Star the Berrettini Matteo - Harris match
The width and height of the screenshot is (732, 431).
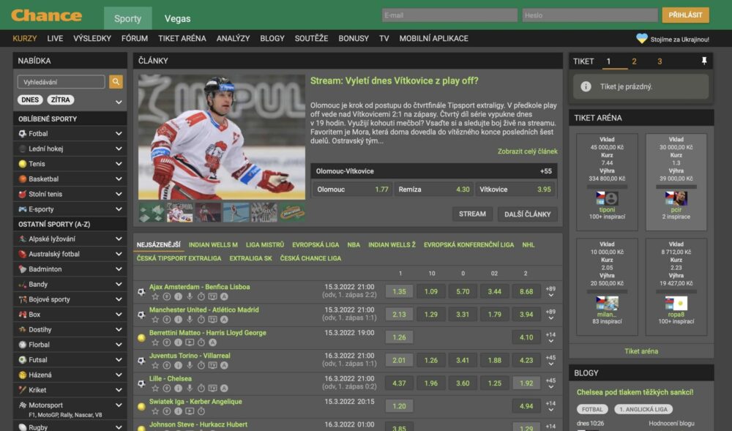click(x=155, y=342)
